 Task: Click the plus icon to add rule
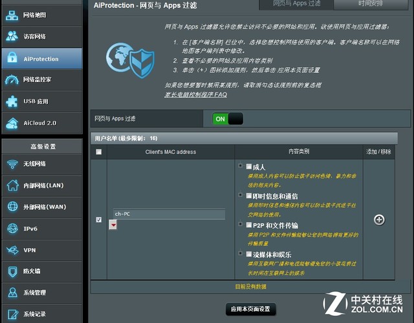click(x=379, y=220)
